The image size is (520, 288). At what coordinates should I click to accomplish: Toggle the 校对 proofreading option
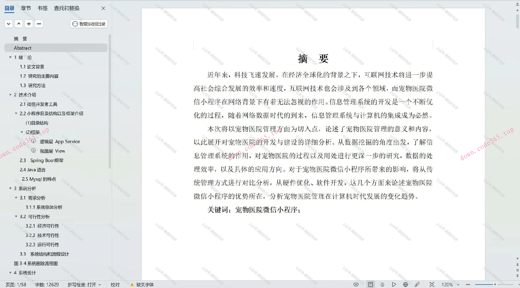tap(115, 284)
